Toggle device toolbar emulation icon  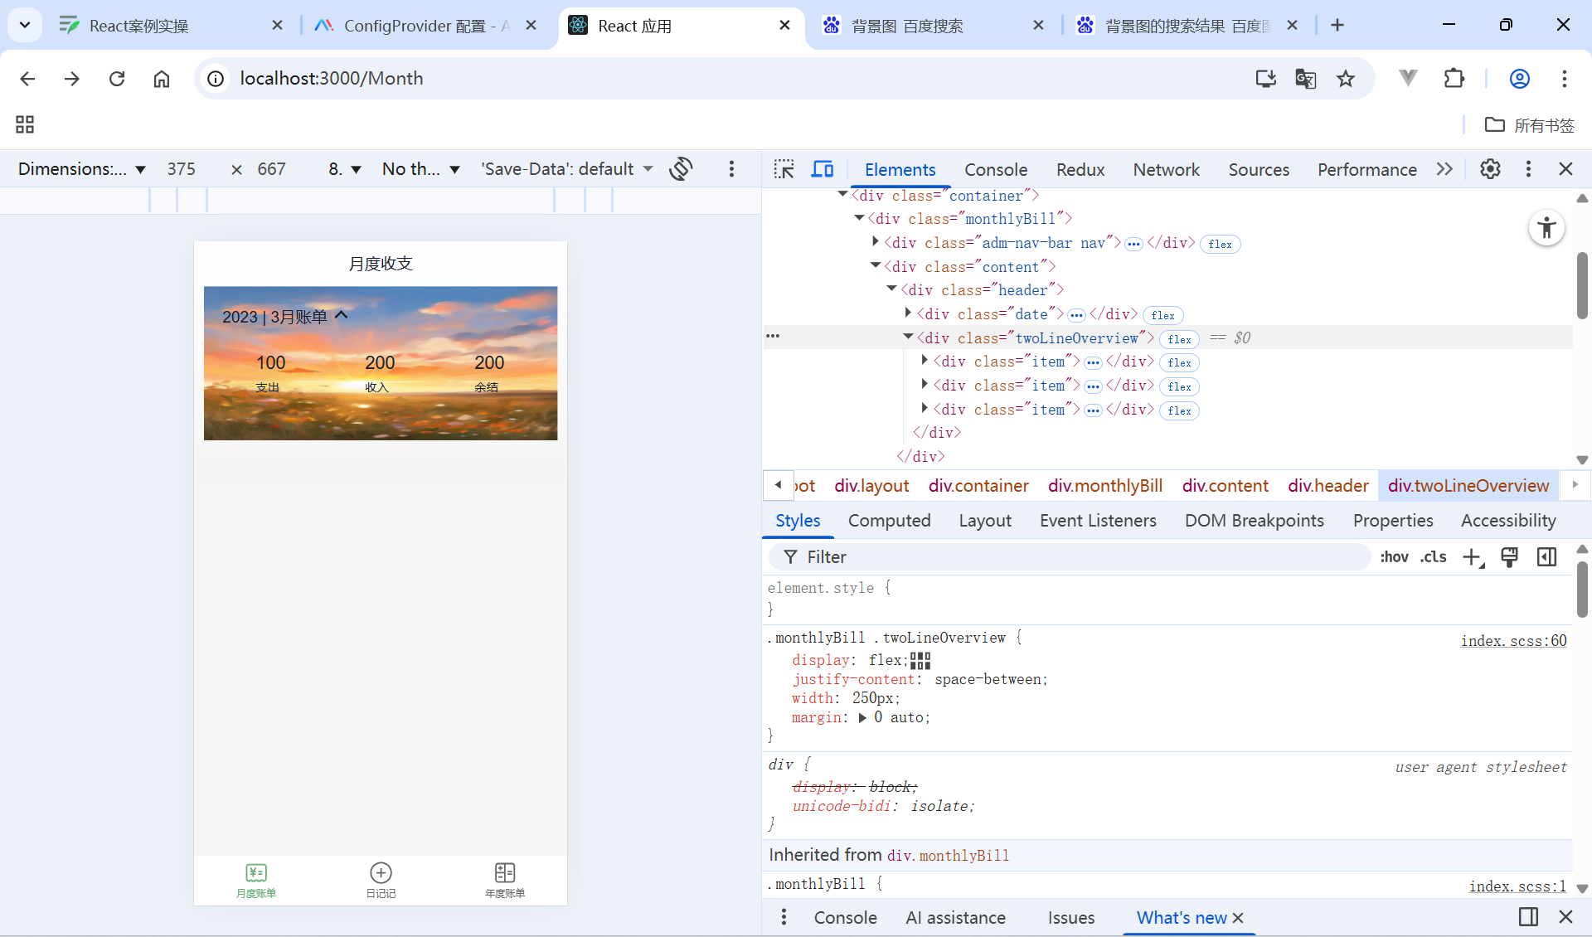click(822, 169)
